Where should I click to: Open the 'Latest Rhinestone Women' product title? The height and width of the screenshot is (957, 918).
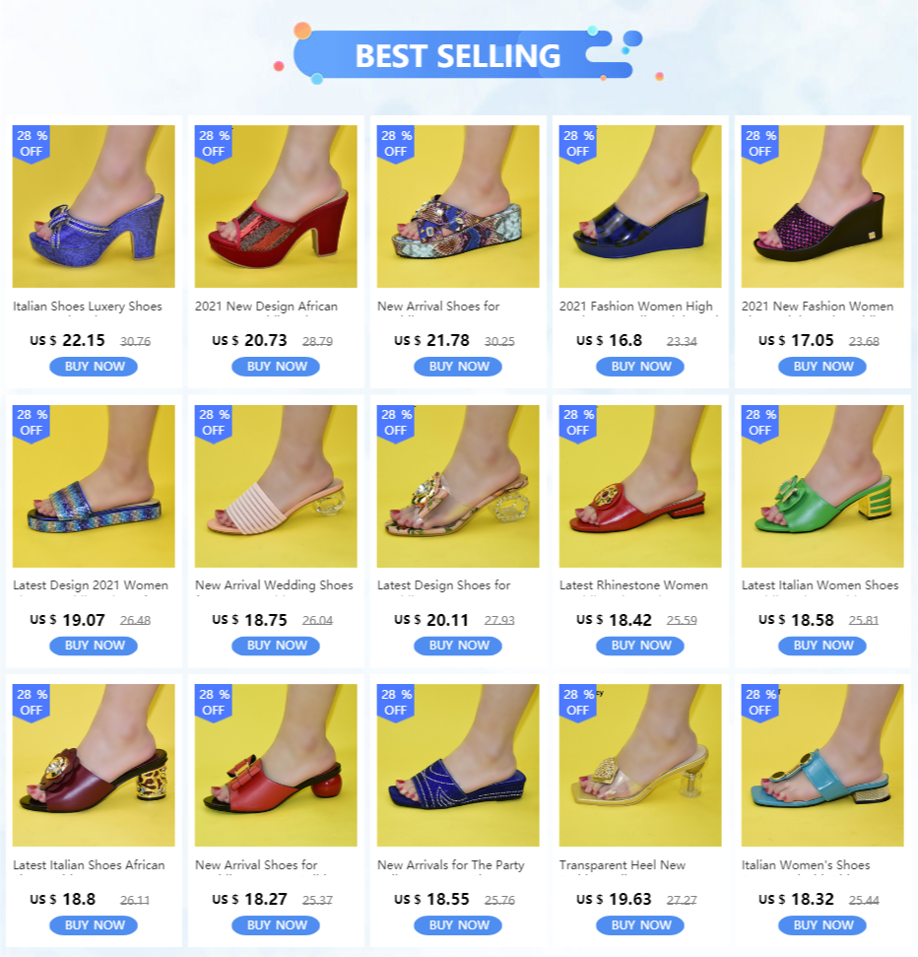point(633,585)
